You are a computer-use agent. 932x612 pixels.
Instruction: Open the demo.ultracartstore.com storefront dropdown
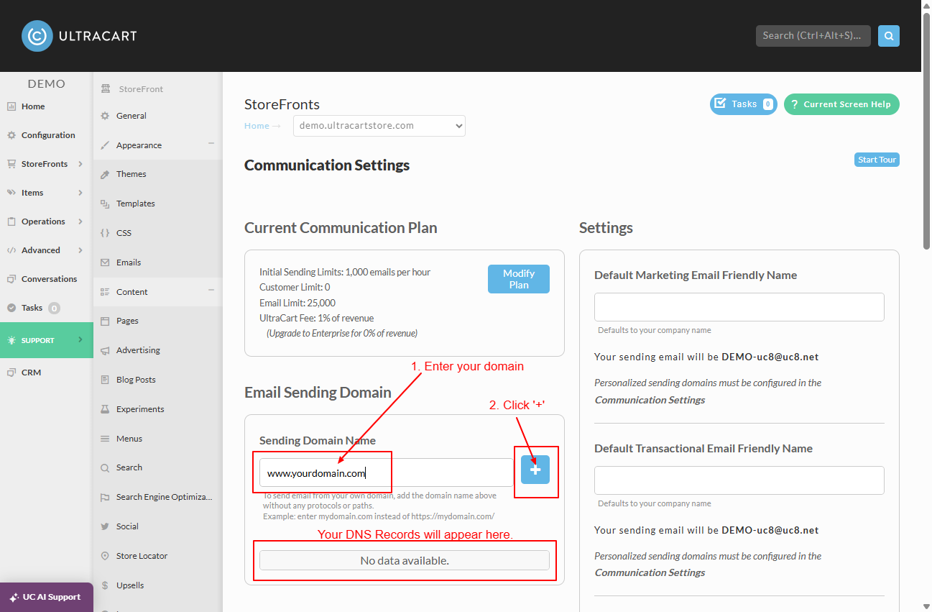click(379, 126)
